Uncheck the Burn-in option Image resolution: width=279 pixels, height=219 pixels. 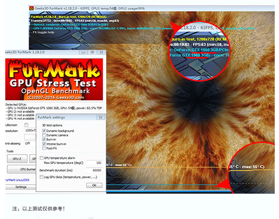(x=44, y=139)
